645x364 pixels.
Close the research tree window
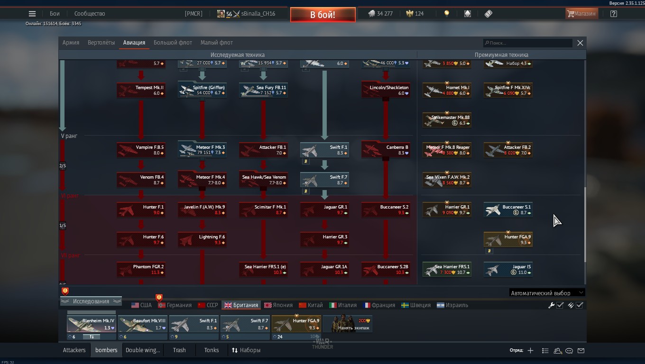pos(580,43)
